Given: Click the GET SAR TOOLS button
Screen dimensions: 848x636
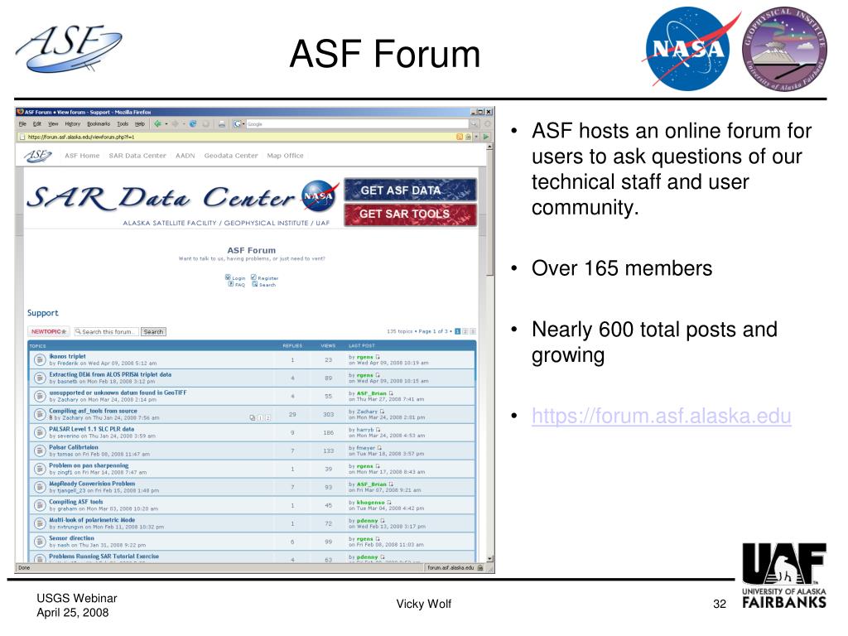Looking at the screenshot, I should tap(410, 214).
